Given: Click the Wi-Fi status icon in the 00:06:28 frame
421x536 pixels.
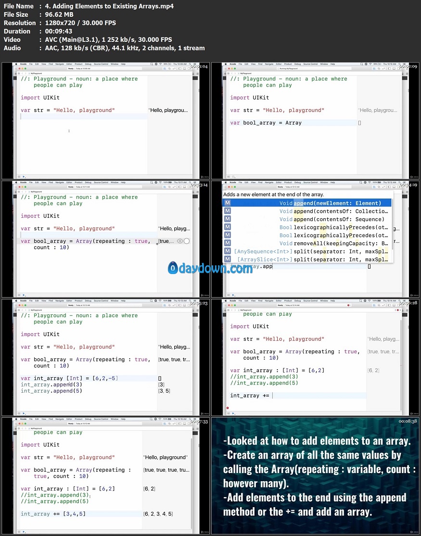Looking at the screenshot, I should coord(371,300).
